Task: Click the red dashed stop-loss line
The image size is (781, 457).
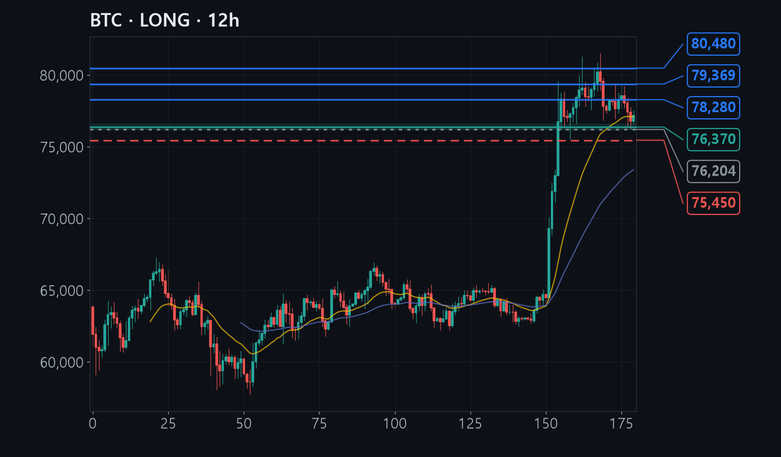Action: (x=363, y=140)
